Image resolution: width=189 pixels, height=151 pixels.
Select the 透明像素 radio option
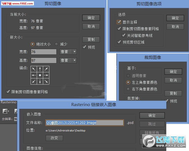tap(128, 76)
